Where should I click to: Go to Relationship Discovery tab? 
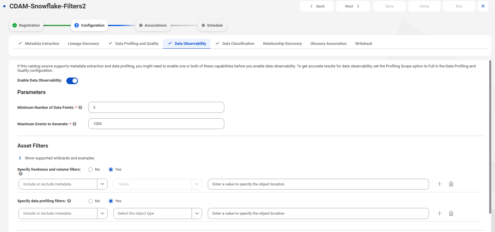point(282,44)
